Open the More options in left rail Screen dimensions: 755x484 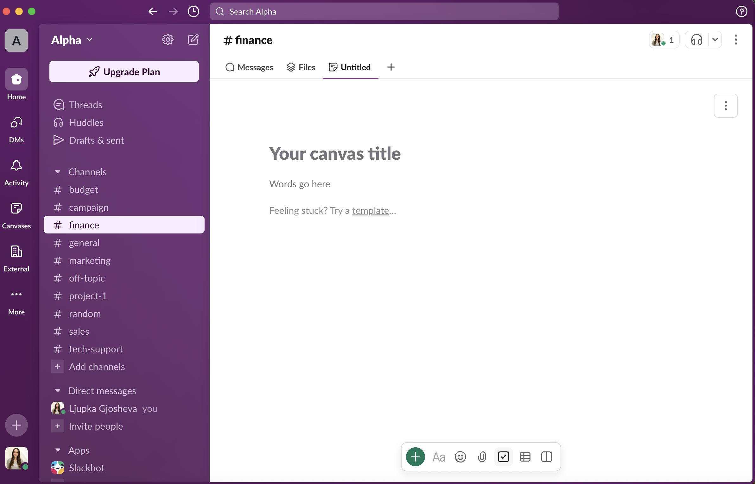click(x=16, y=302)
